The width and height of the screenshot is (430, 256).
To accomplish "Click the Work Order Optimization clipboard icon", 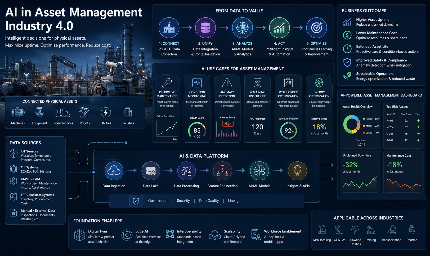I will pyautogui.click(x=288, y=83).
